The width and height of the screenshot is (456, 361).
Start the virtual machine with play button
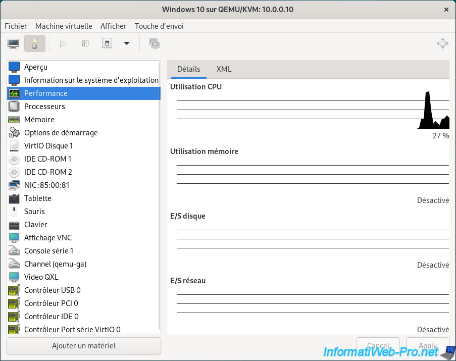tap(63, 43)
